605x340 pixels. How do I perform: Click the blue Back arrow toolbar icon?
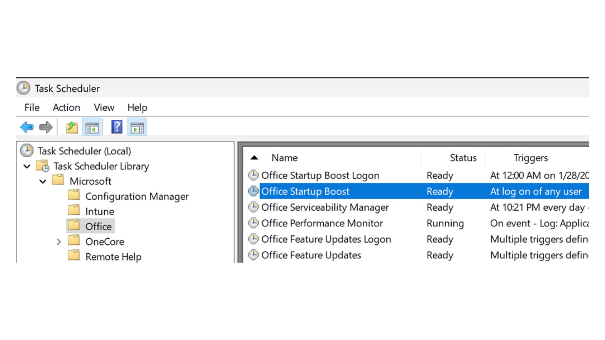tap(27, 127)
